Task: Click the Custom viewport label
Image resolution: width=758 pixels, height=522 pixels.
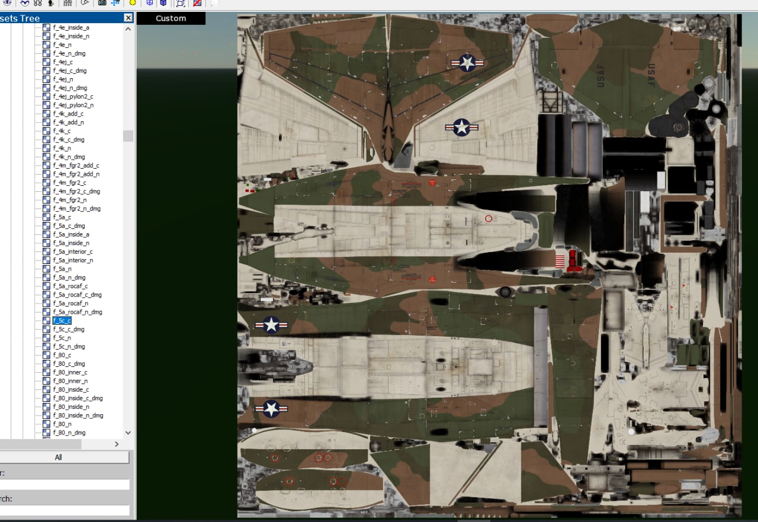Action: point(171,18)
